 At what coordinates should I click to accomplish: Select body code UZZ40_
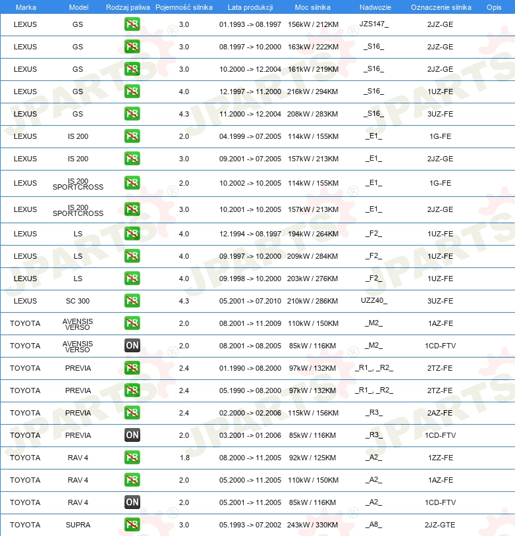(x=374, y=300)
